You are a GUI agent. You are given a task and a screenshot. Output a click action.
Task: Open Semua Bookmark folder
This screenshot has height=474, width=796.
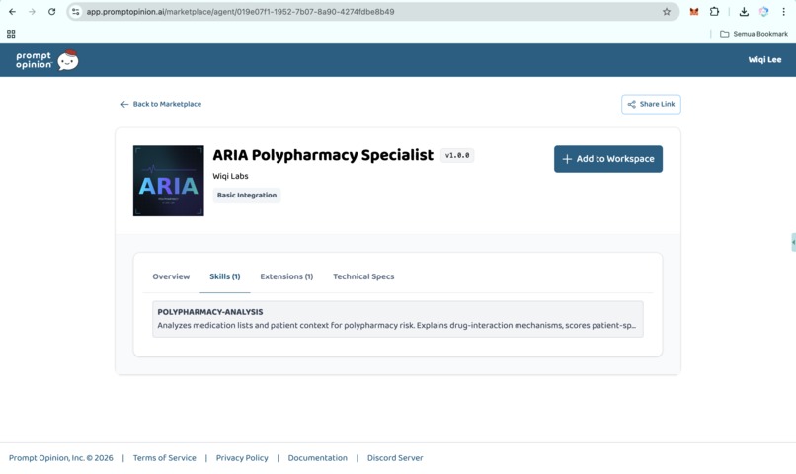(754, 34)
